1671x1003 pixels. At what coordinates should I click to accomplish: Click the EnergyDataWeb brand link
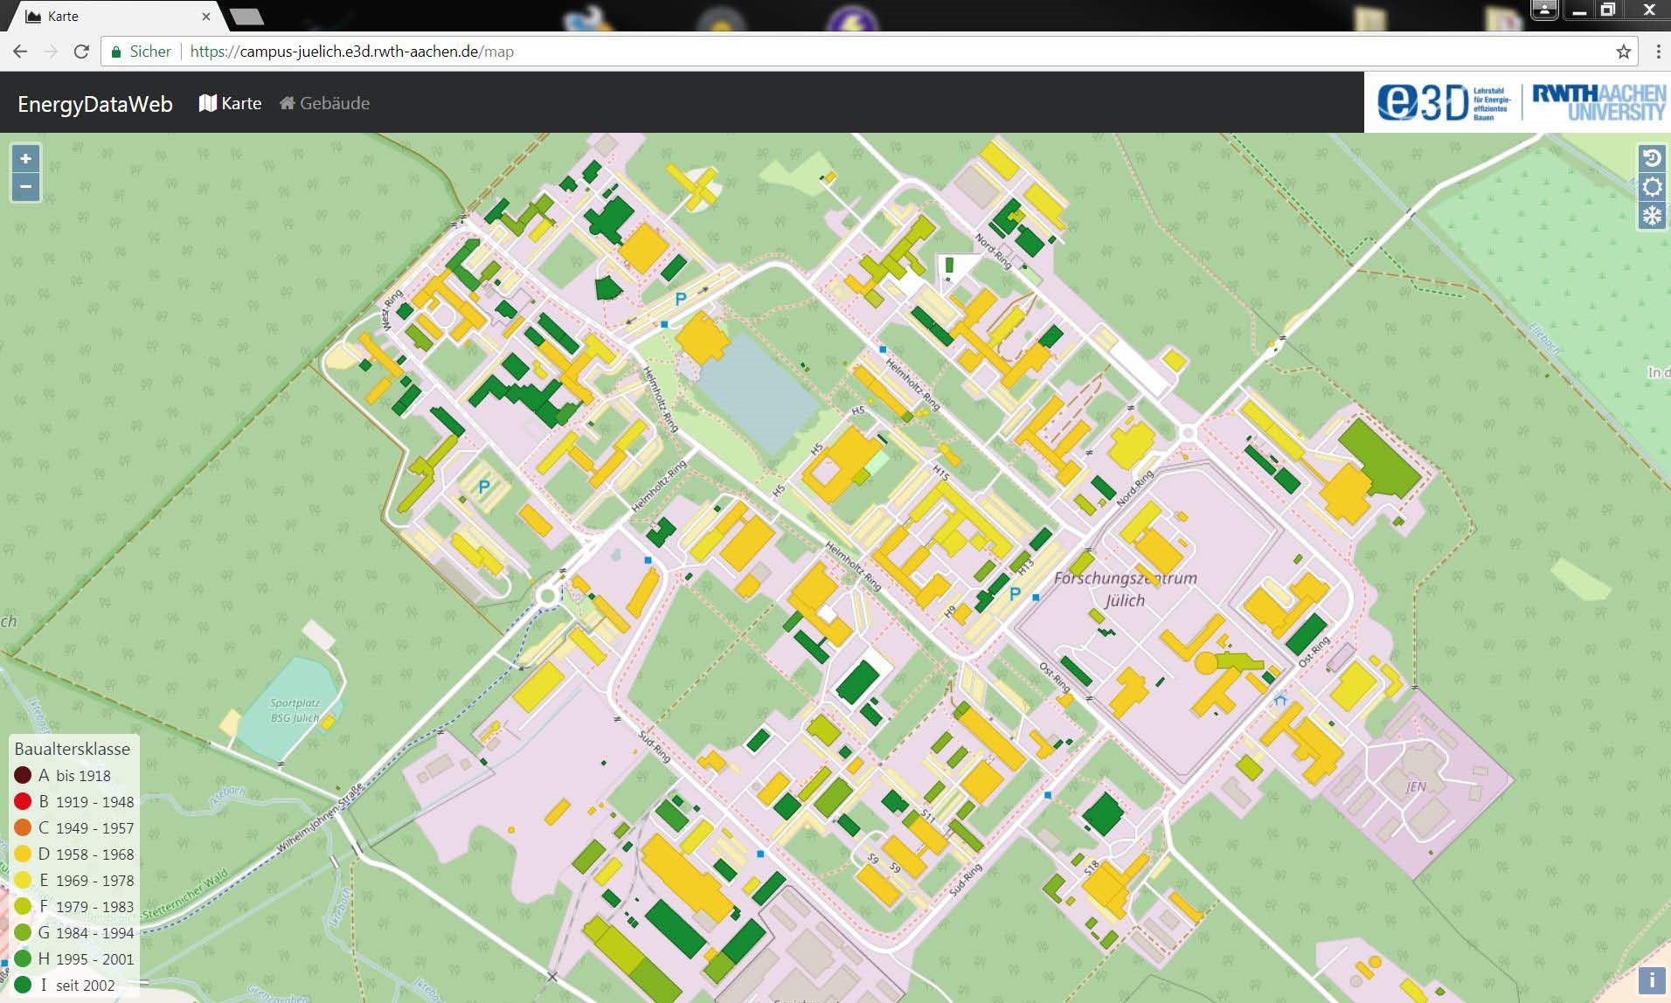pos(95,104)
